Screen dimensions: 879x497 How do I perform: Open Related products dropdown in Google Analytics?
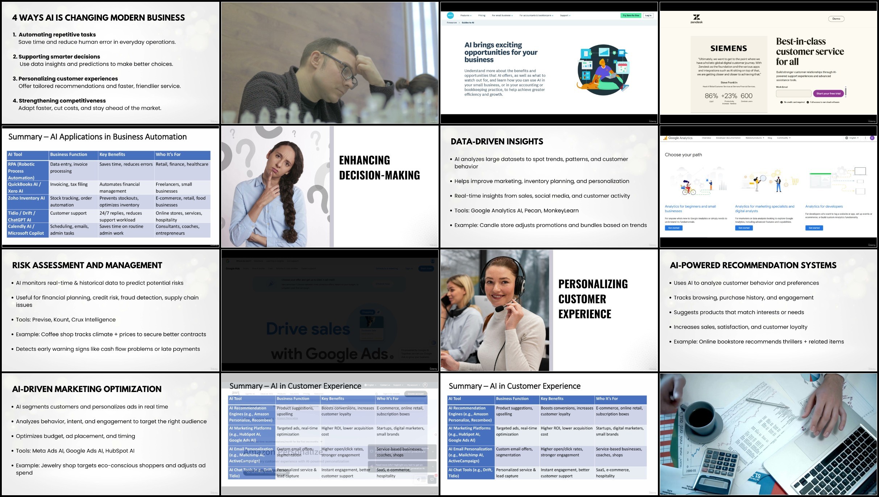click(755, 138)
